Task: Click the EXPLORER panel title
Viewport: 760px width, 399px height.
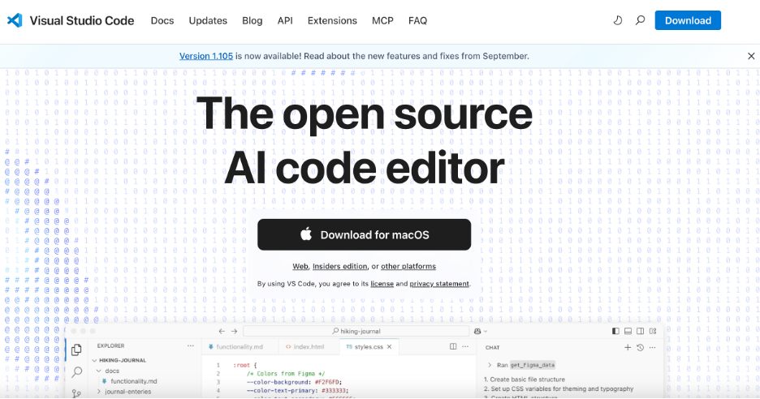Action: 110,345
